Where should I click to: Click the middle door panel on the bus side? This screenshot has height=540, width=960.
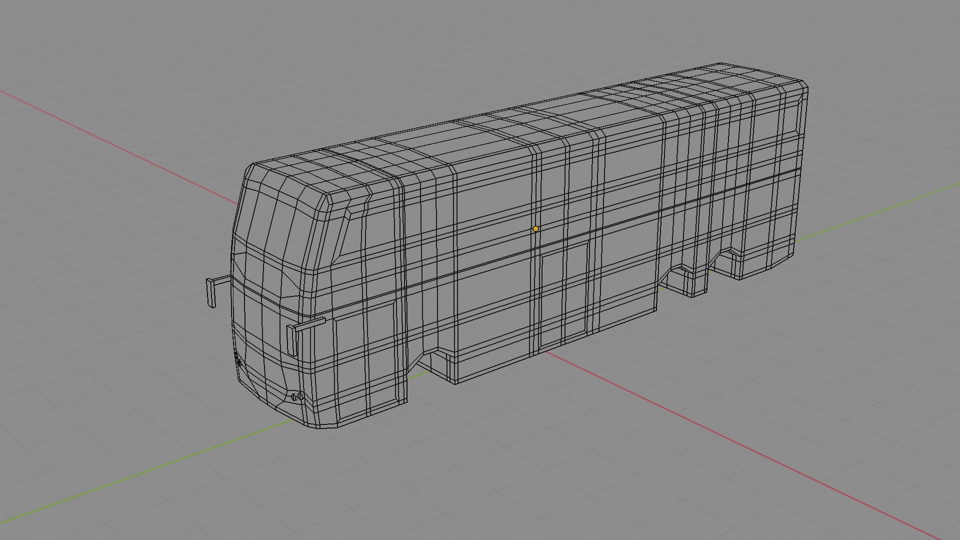pos(564,296)
